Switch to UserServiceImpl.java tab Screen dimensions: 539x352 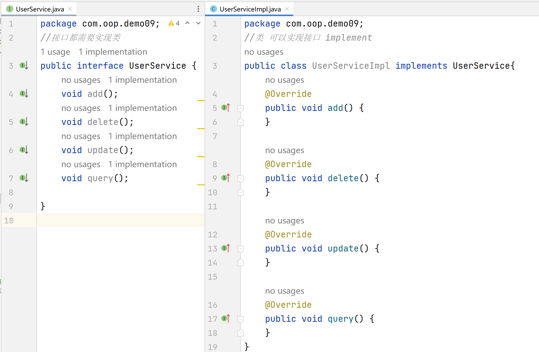(250, 9)
